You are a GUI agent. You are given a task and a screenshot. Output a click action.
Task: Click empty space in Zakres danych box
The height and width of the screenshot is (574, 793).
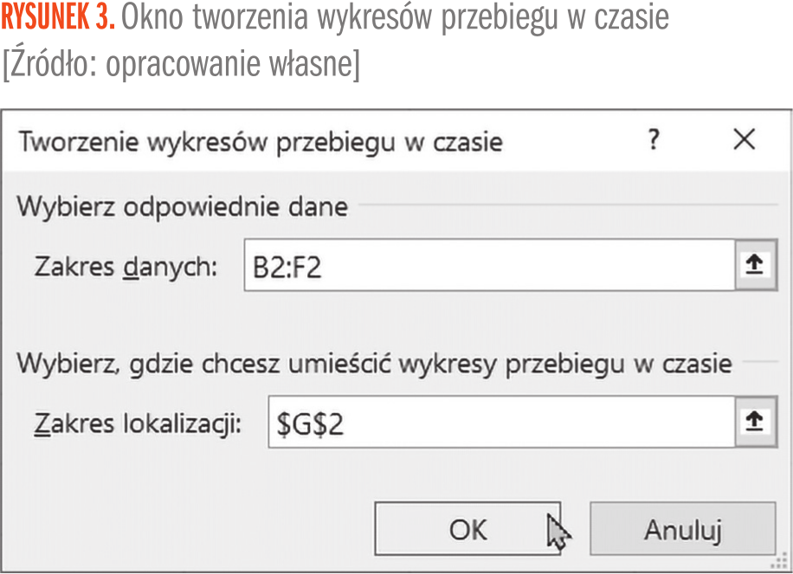pyautogui.click(x=519, y=267)
